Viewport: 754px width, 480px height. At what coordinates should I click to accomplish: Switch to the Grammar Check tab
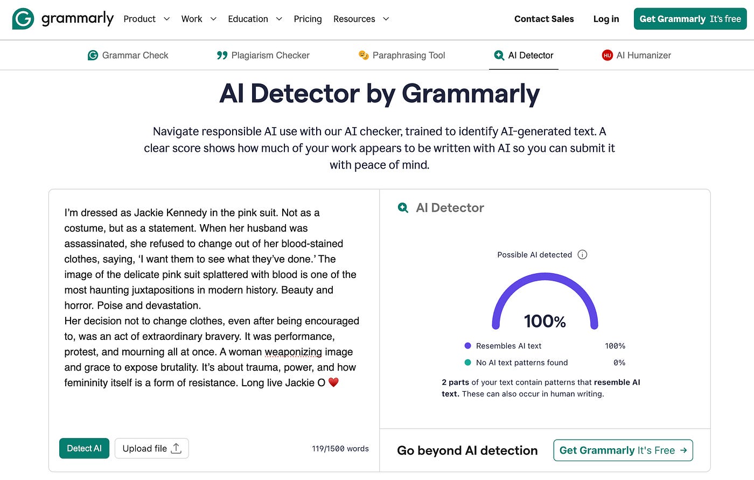128,55
